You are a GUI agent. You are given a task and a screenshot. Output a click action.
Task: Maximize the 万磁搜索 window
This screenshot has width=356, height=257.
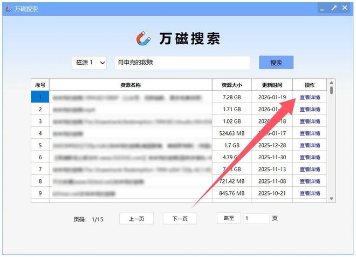[334, 8]
